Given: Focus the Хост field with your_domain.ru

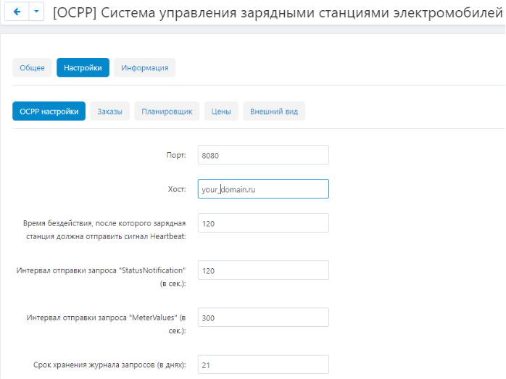Looking at the screenshot, I should [263, 188].
